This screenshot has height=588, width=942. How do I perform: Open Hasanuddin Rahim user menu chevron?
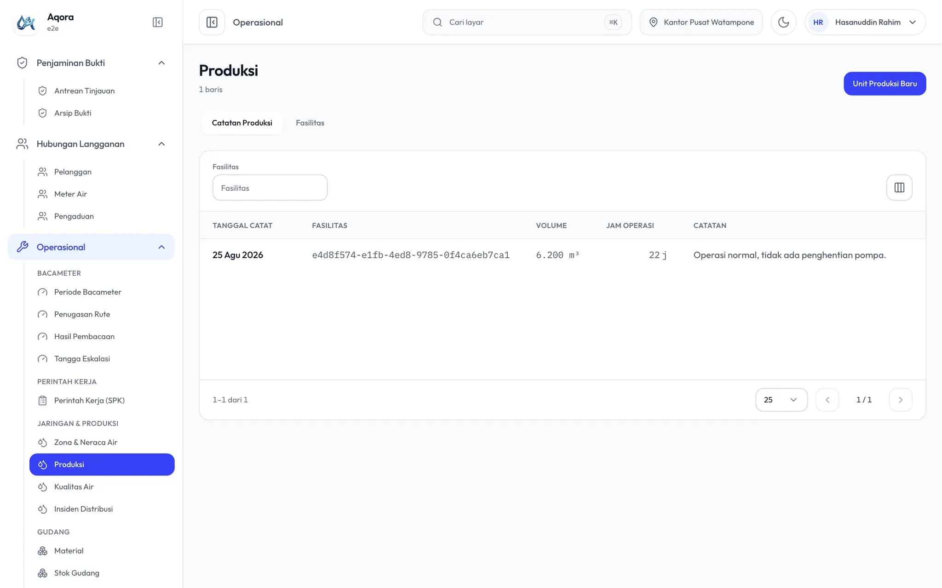(913, 22)
